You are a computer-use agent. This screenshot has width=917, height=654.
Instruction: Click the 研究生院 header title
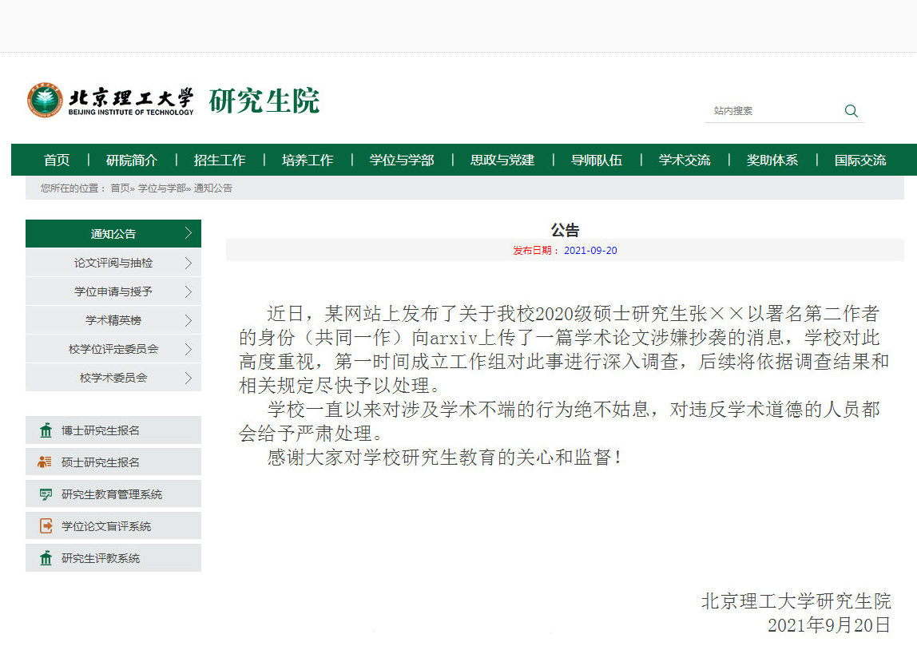click(264, 101)
